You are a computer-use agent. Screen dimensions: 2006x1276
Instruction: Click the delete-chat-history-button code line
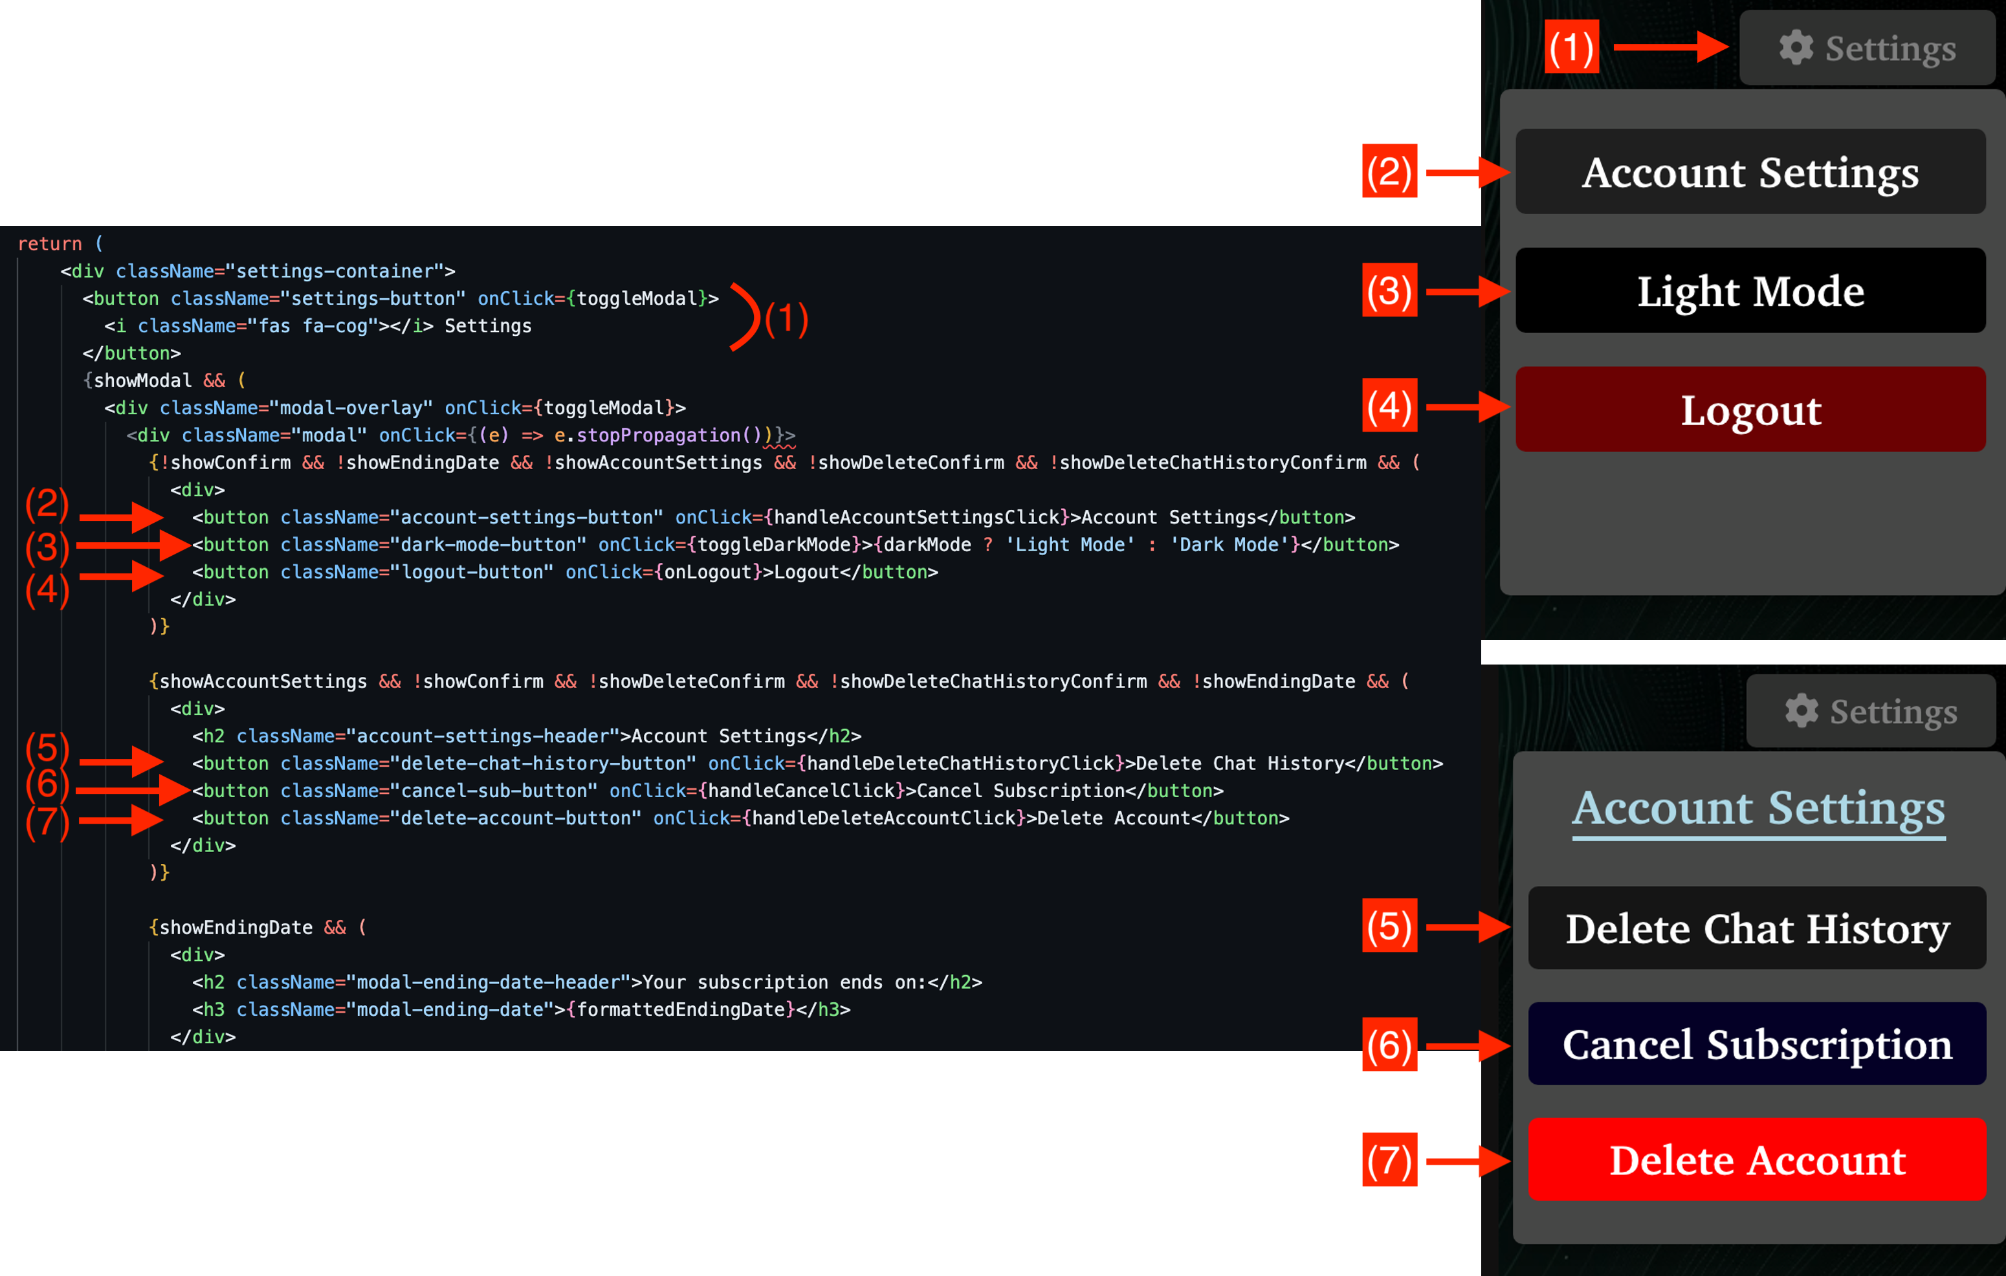tap(817, 763)
